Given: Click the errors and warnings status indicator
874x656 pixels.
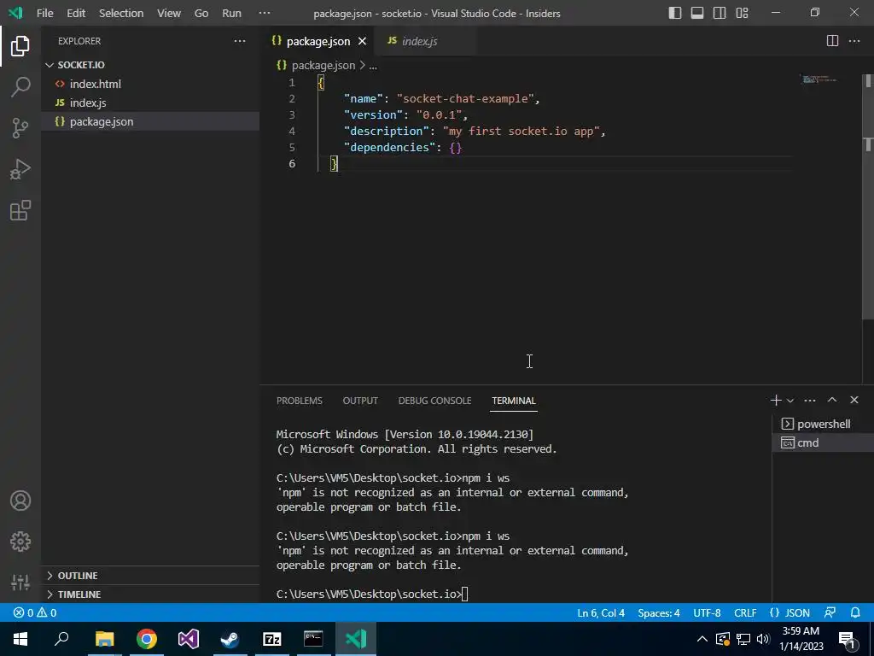Looking at the screenshot, I should (34, 612).
